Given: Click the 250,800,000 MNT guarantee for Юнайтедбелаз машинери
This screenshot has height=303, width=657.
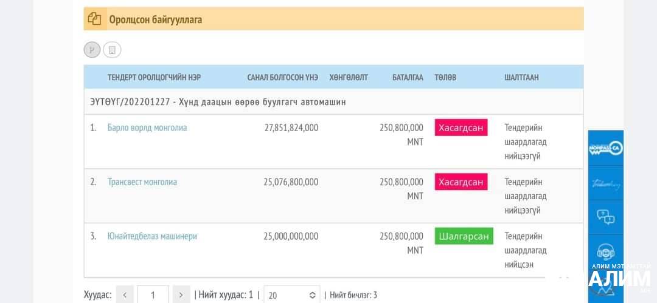Looking at the screenshot, I should [401, 243].
